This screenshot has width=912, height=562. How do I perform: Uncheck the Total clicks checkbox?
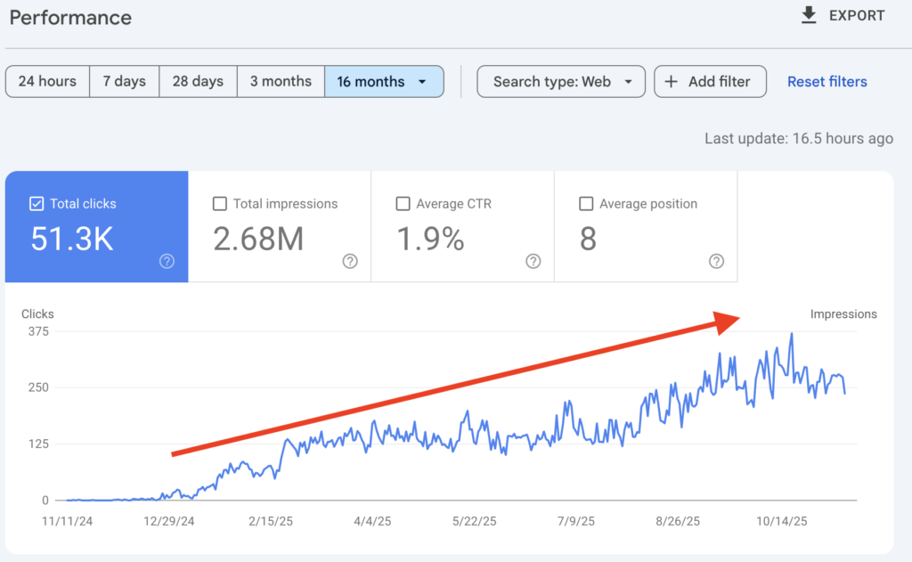point(37,204)
